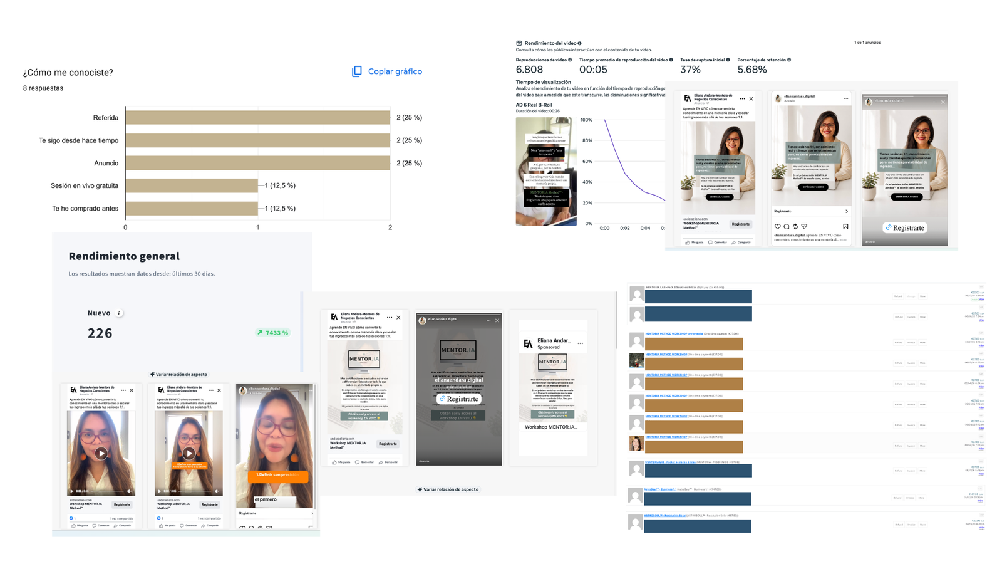Click info icon next to Reproducciones de video
The width and height of the screenshot is (1002, 564).
click(570, 60)
